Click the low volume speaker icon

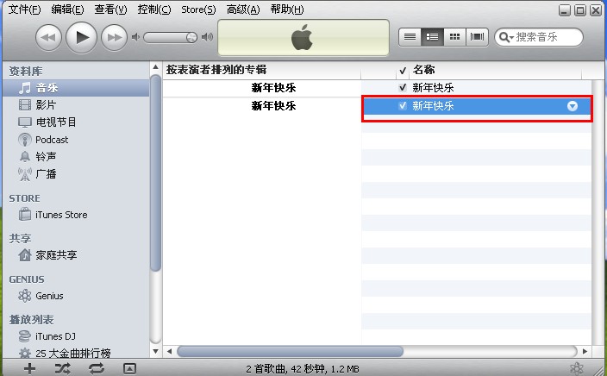[135, 37]
